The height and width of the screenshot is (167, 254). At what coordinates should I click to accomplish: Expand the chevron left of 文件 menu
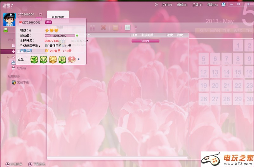(x=156, y=5)
